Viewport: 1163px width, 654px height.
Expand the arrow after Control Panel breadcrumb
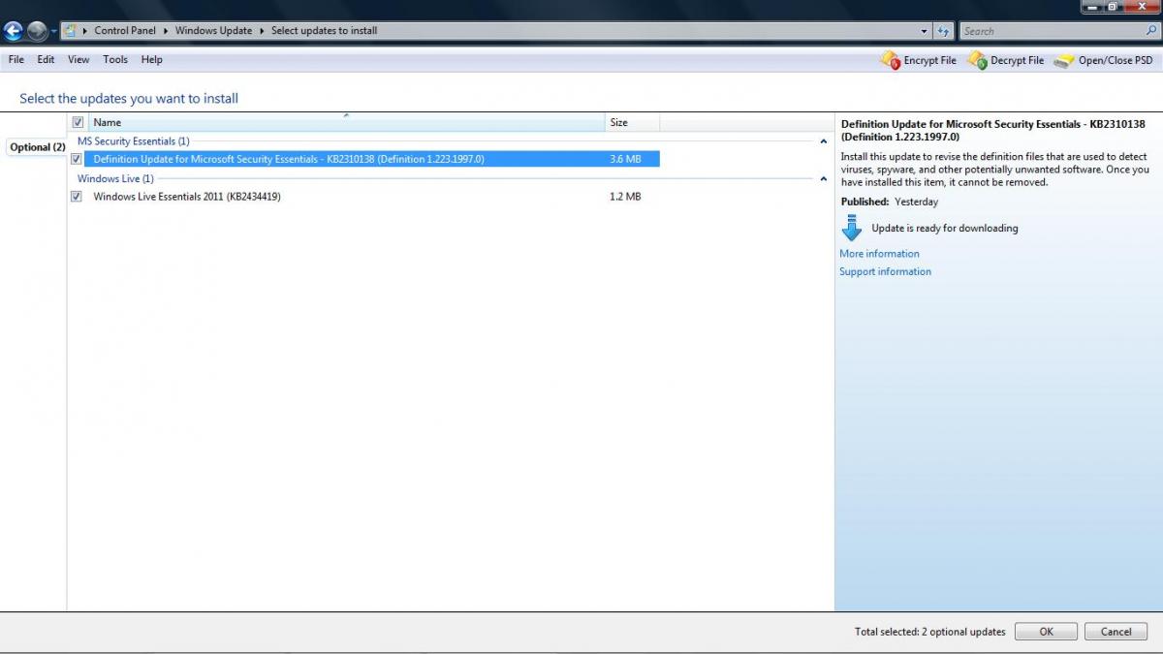pyautogui.click(x=166, y=30)
